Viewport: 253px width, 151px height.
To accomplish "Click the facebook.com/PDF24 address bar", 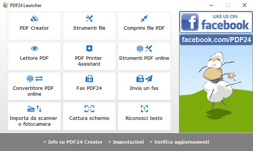I will pyautogui.click(x=216, y=40).
